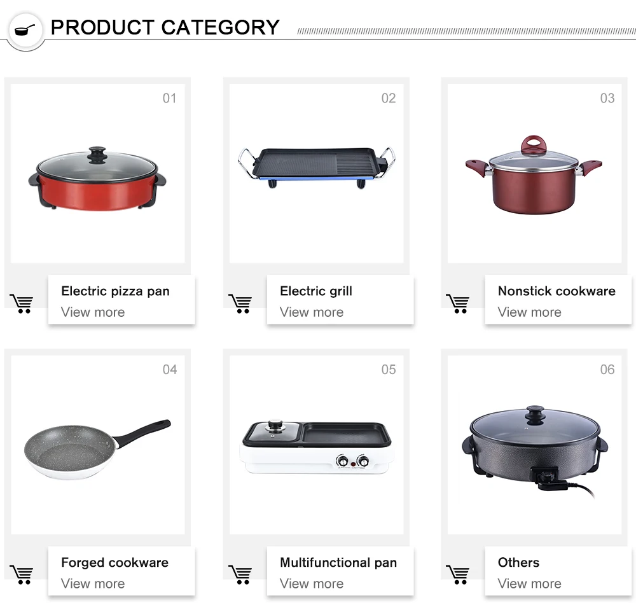Click View more under Electric grill
The image size is (636, 612).
pos(312,312)
